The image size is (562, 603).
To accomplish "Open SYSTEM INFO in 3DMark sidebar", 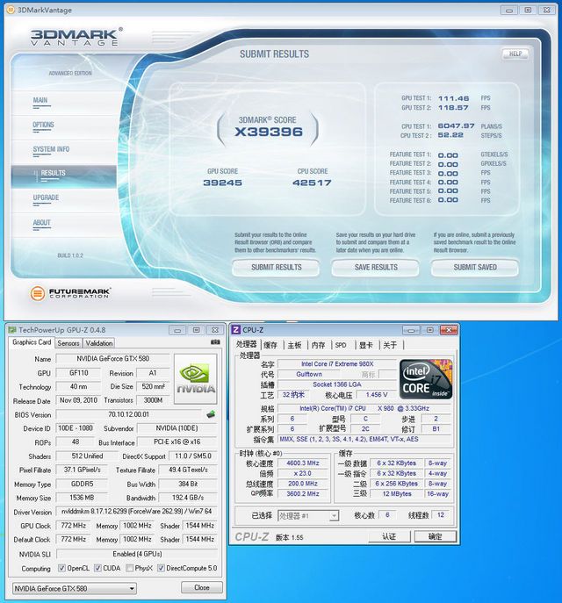I will (x=51, y=149).
